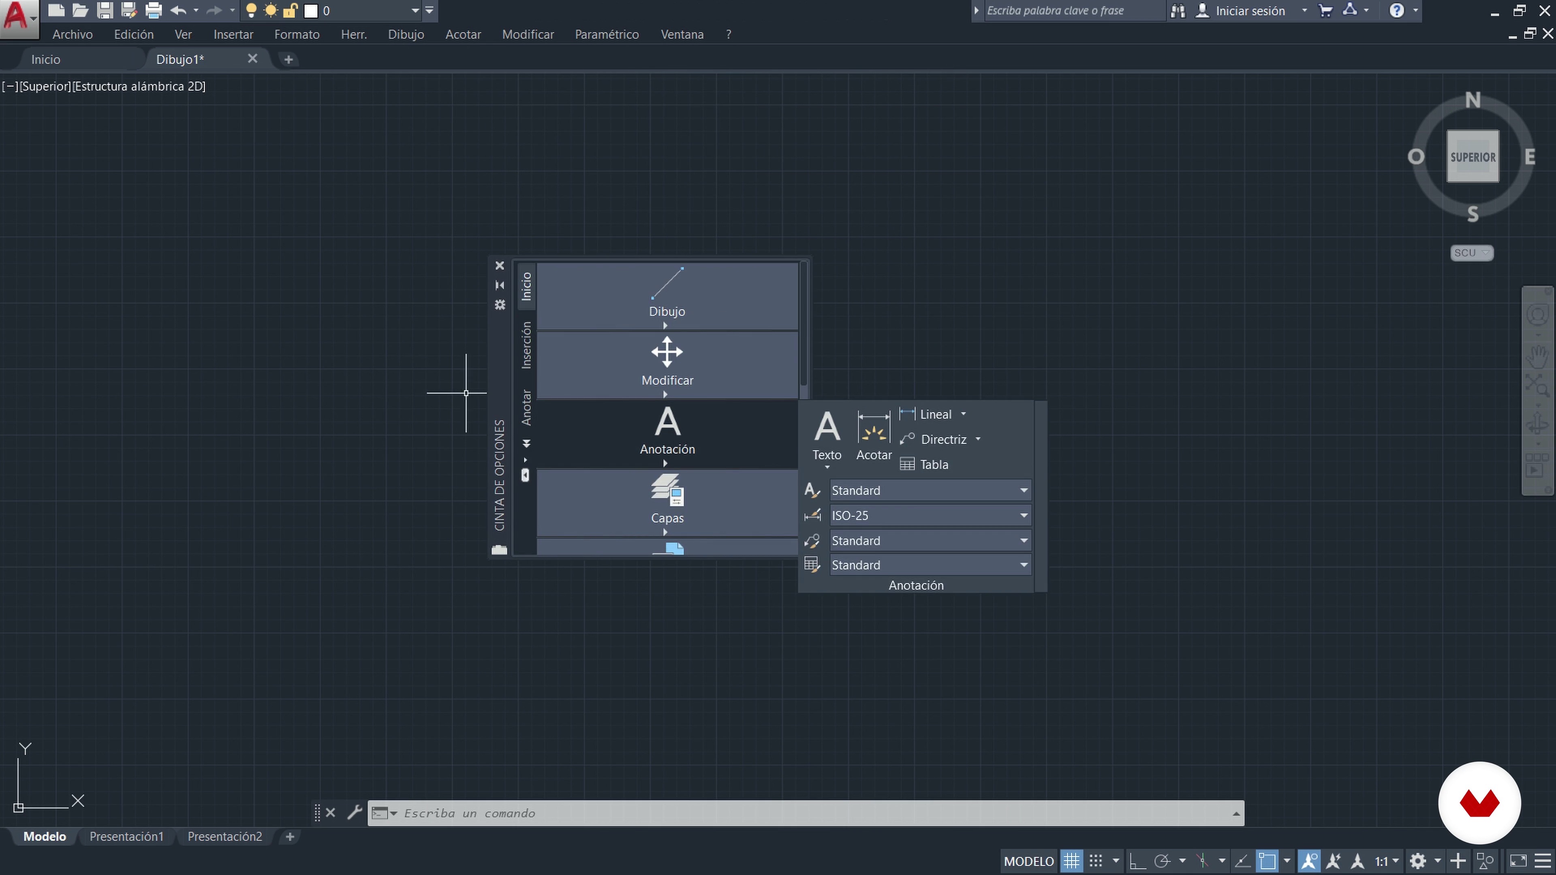Open the Modificar panel
The height and width of the screenshot is (875, 1556).
tap(667, 365)
